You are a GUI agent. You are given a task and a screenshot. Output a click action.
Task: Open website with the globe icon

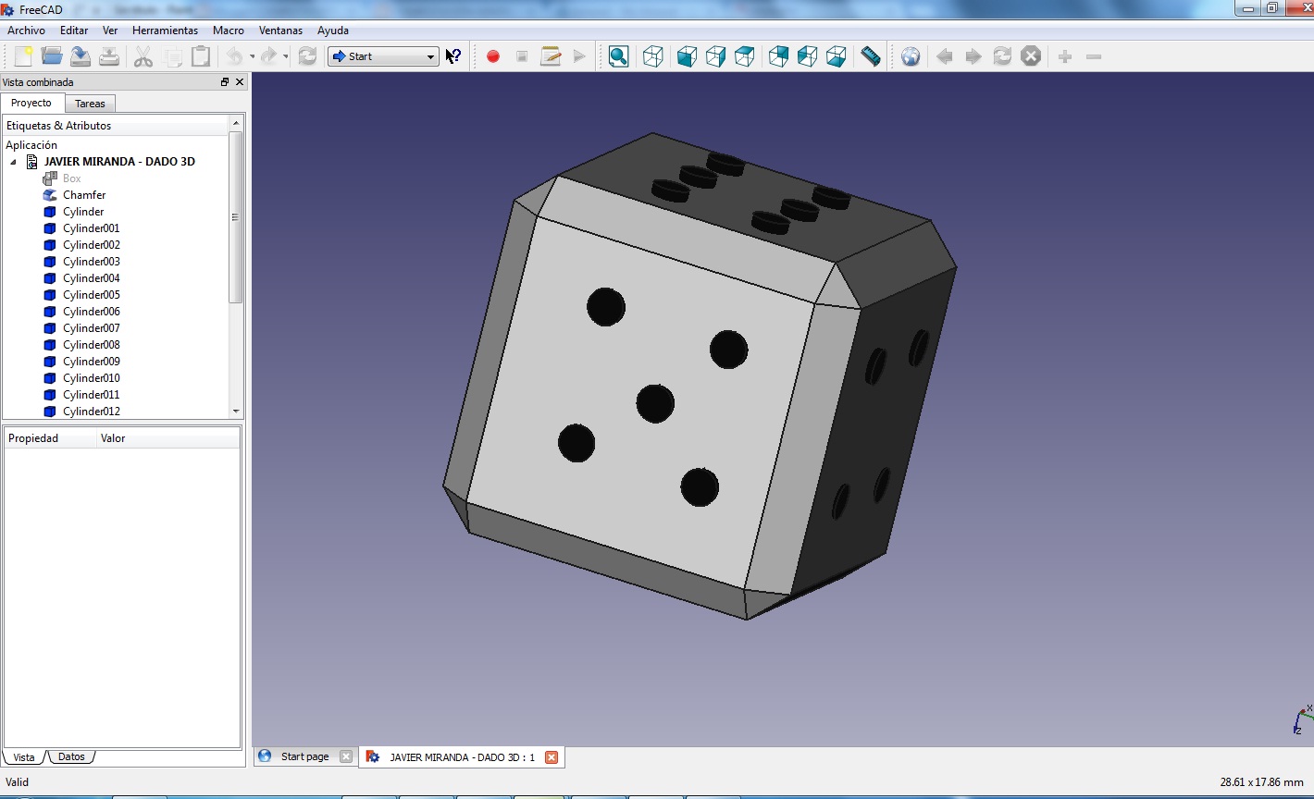(x=911, y=56)
